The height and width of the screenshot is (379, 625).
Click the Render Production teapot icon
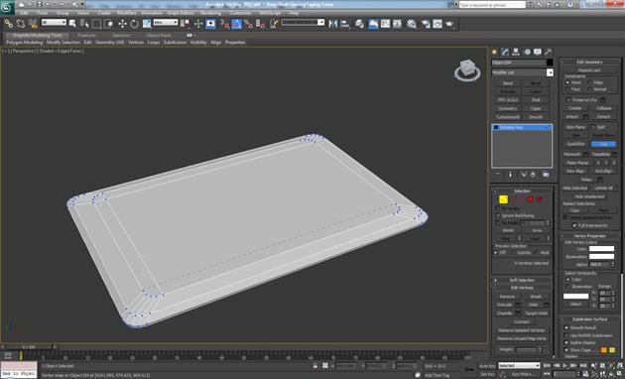[x=450, y=24]
